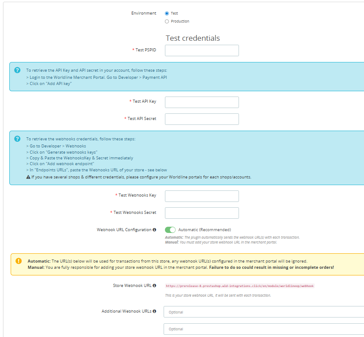Select the Test environment radio button

167,13
